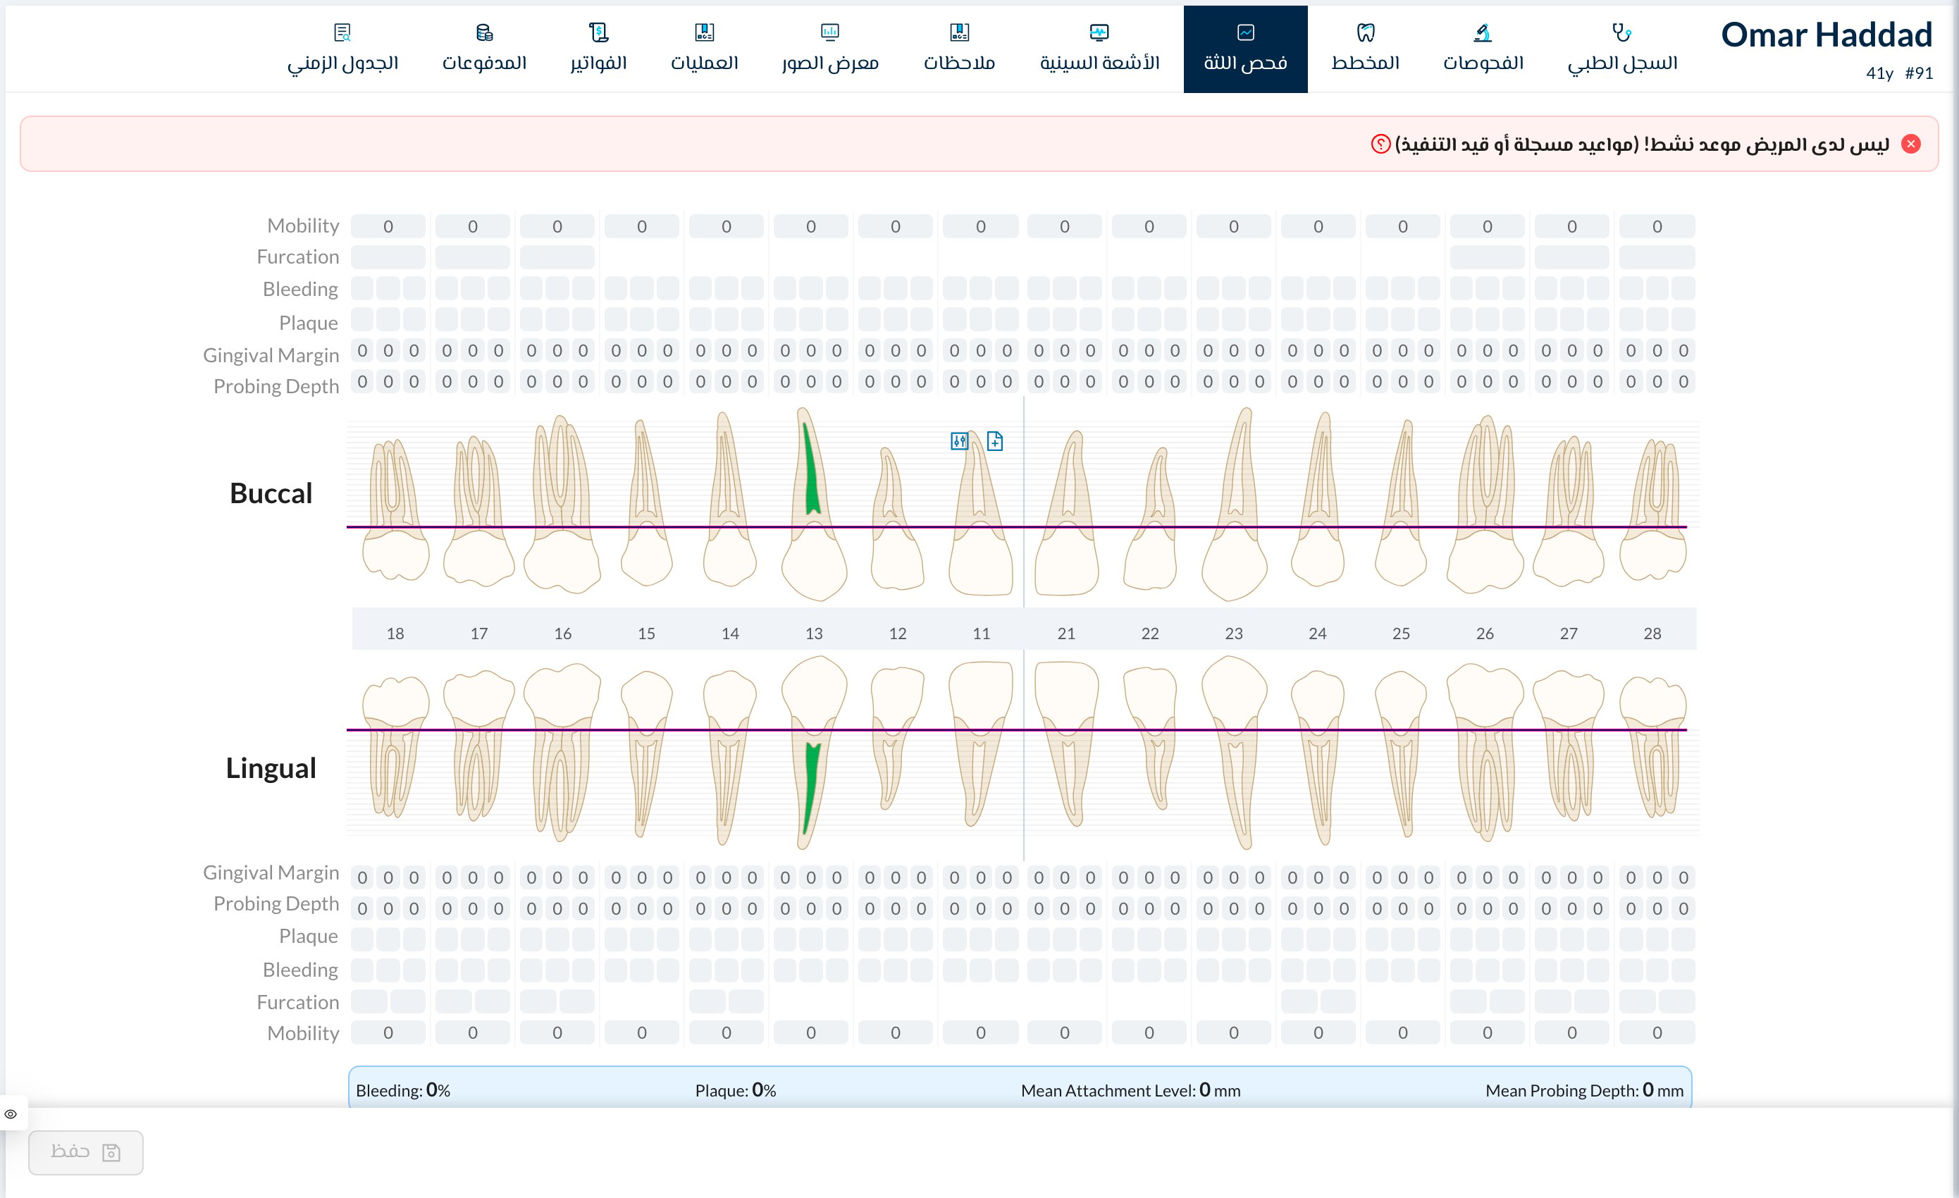Click first upper Probing Depth value, tooth 18
Image resolution: width=1959 pixels, height=1198 pixels.
tap(361, 381)
